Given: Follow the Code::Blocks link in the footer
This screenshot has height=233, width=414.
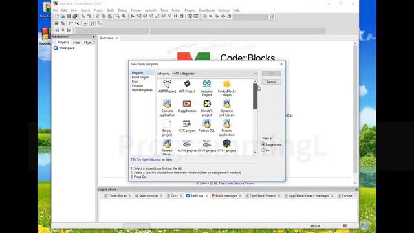Looking at the screenshot, I should 234,183.
